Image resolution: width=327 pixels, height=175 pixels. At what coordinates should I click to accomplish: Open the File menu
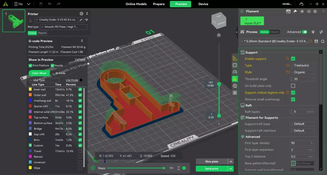(x=19, y=4)
